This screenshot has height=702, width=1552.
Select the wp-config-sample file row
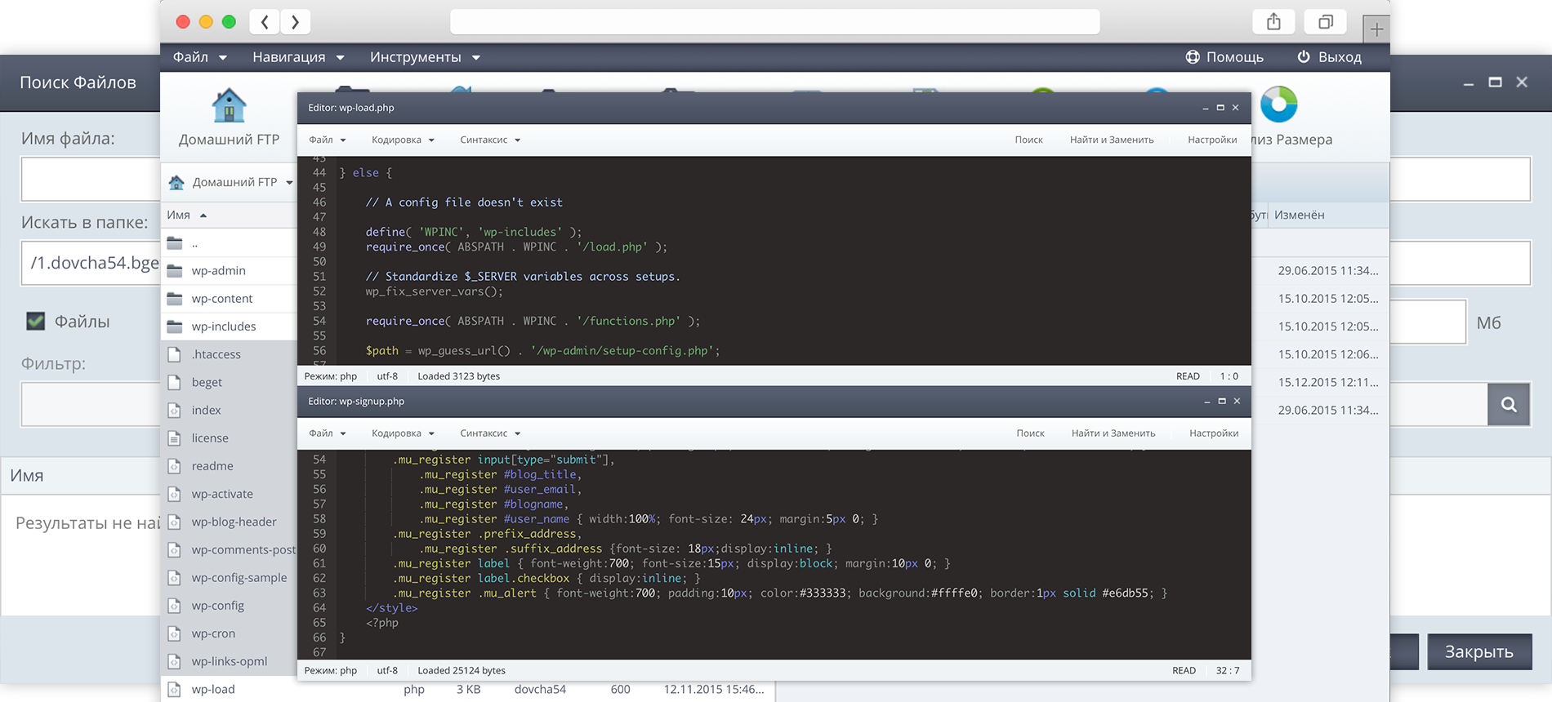pyautogui.click(x=229, y=578)
